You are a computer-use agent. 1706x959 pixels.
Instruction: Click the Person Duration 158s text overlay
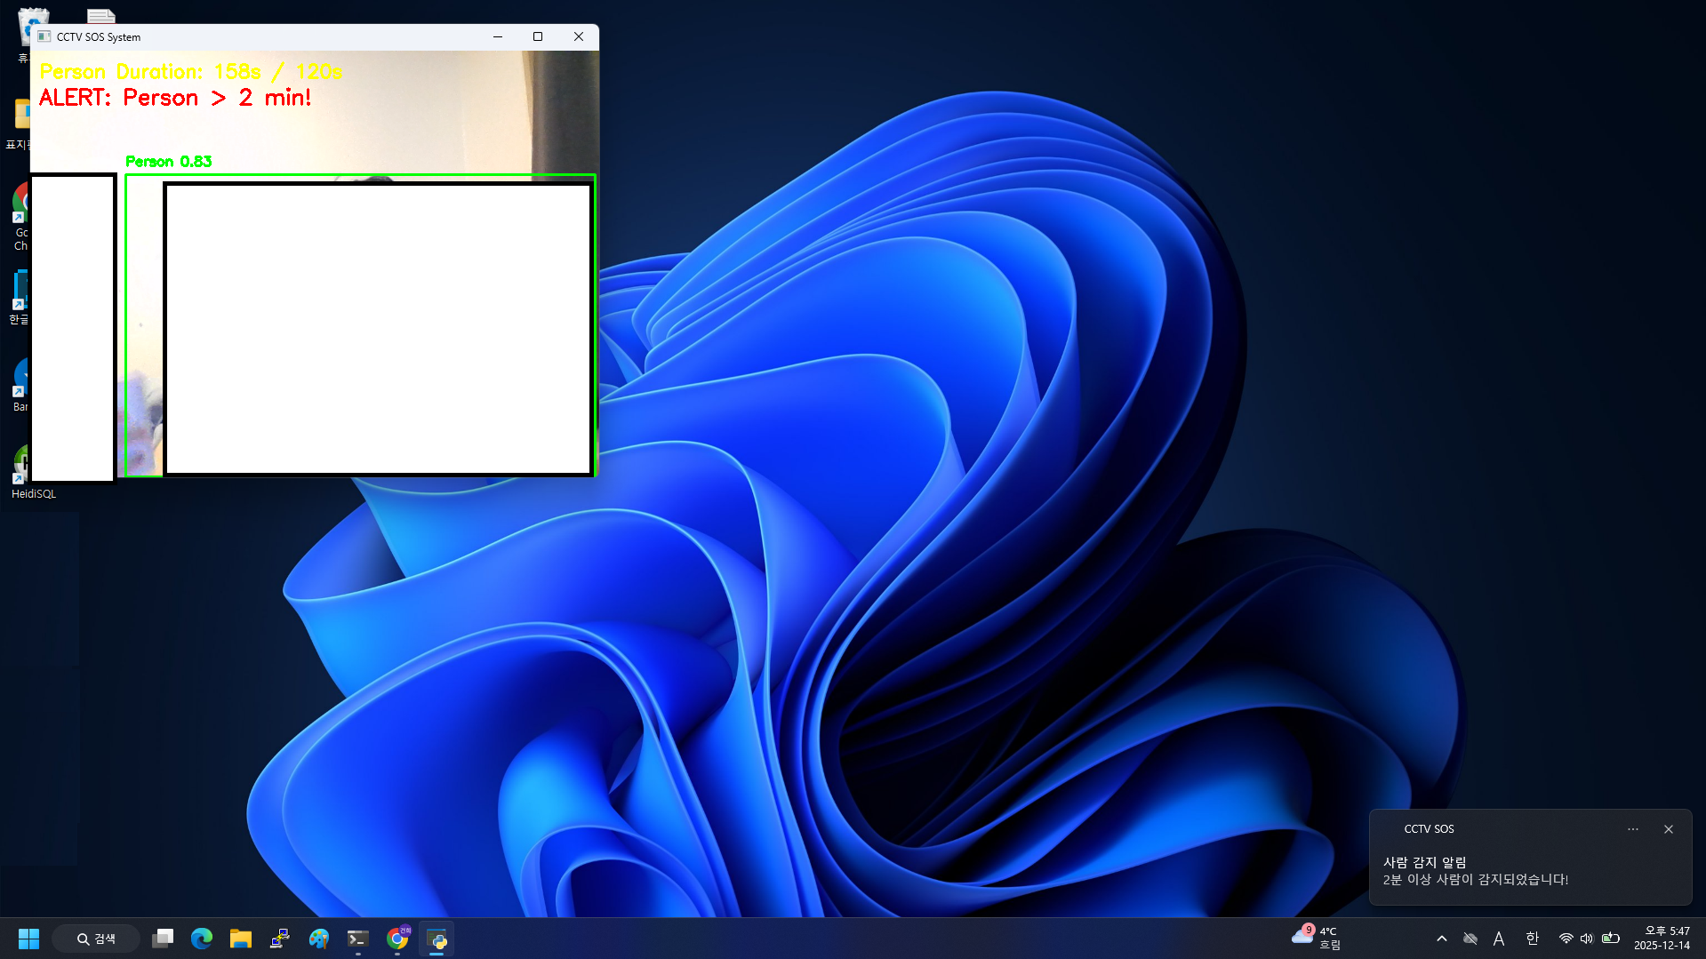[190, 72]
